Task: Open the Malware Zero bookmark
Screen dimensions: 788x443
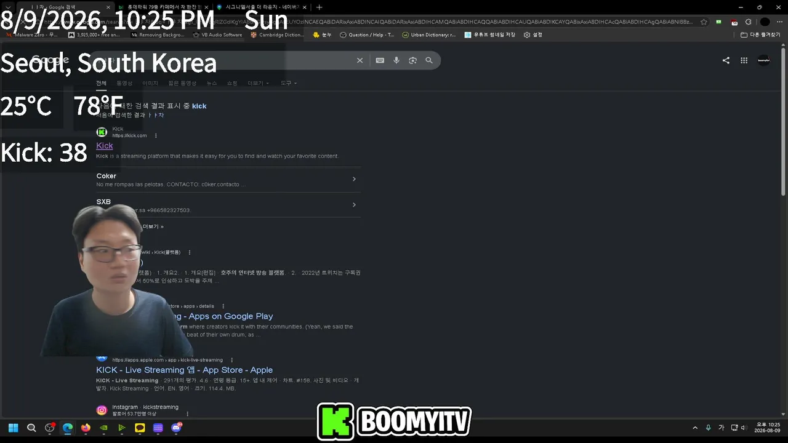Action: pos(32,35)
